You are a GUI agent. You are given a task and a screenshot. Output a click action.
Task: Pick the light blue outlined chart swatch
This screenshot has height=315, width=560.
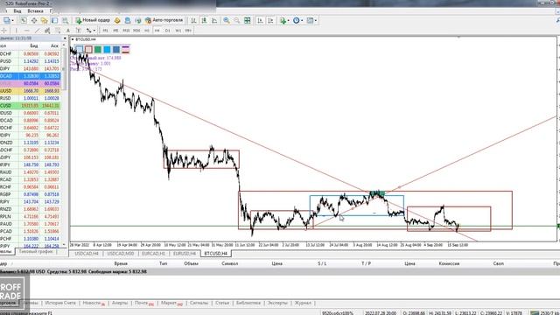tap(80, 49)
